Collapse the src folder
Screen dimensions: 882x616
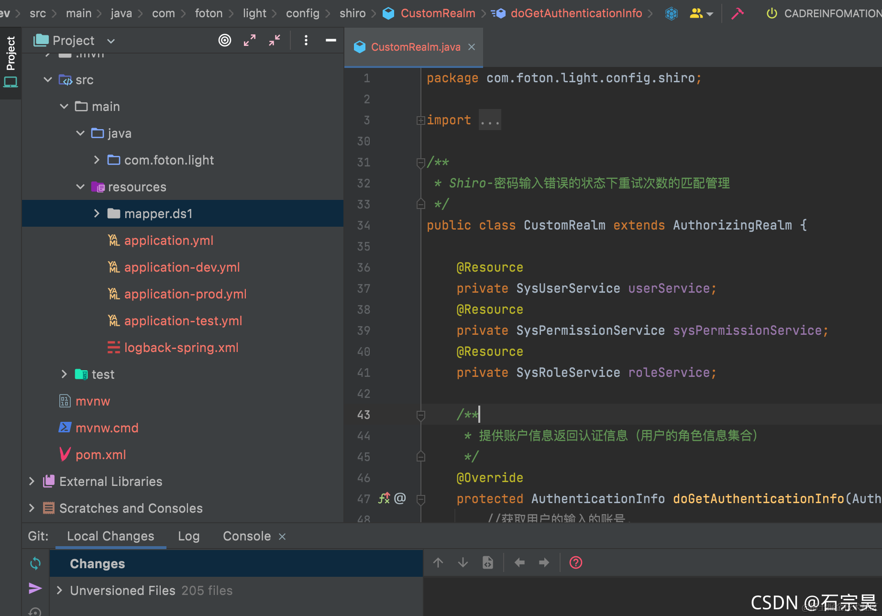pyautogui.click(x=48, y=79)
